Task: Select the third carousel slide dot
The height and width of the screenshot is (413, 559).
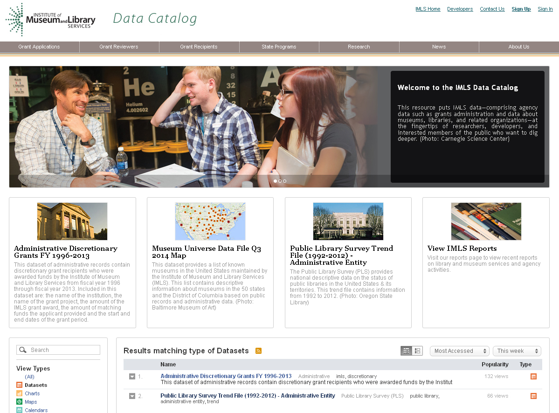Action: (284, 181)
